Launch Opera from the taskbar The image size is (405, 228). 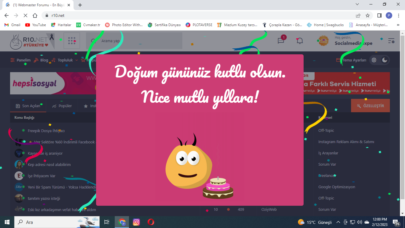click(x=151, y=222)
